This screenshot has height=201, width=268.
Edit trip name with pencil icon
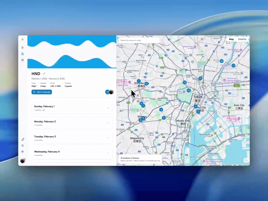click(44, 74)
